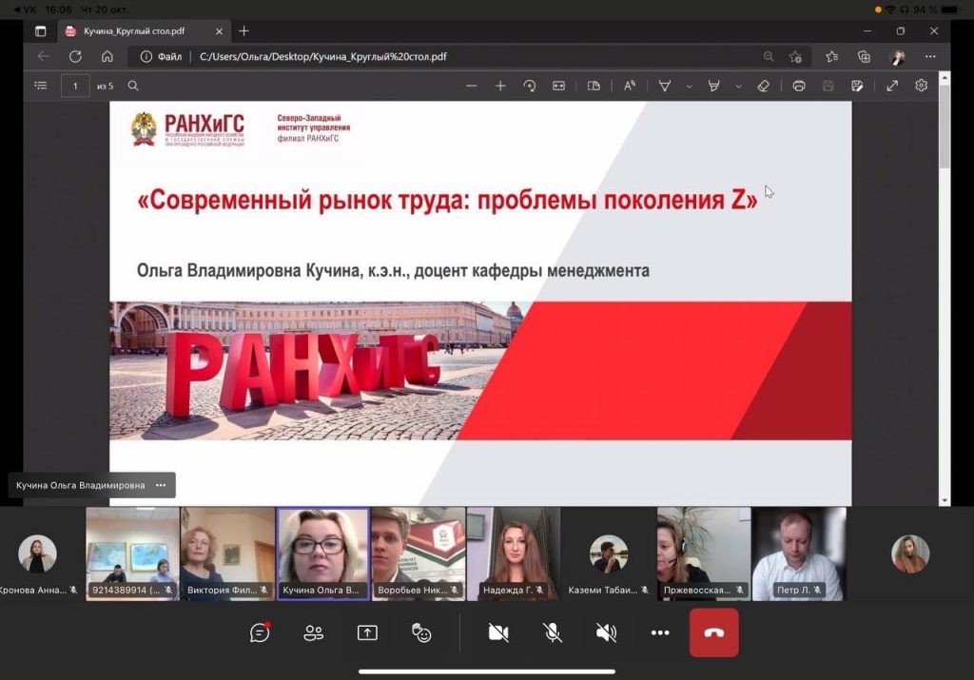Open PDF table of contents sidebar
Viewport: 974px width, 680px height.
(x=40, y=86)
